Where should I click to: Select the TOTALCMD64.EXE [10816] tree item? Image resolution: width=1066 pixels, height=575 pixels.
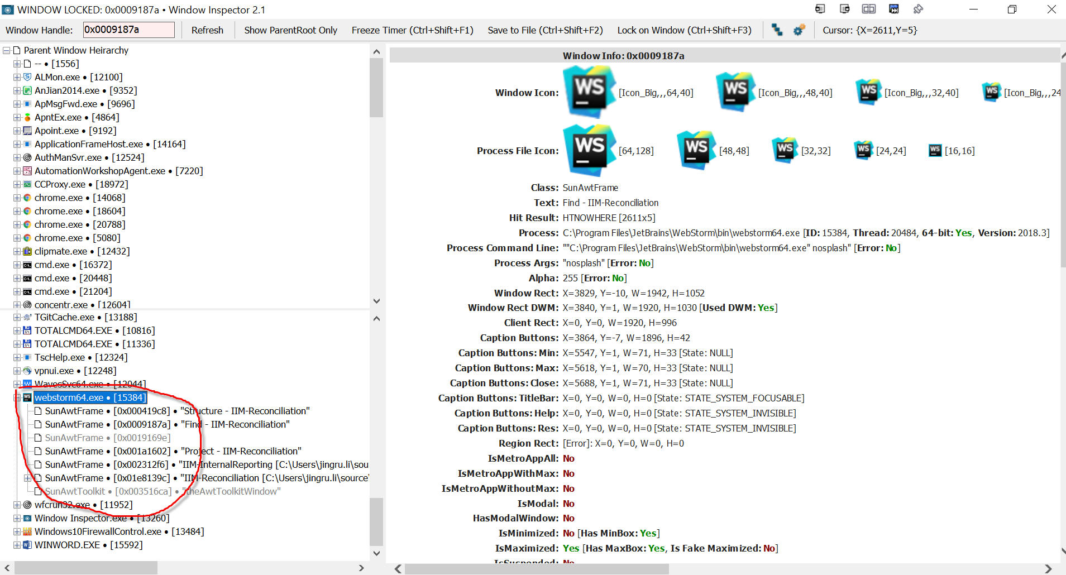(x=94, y=330)
